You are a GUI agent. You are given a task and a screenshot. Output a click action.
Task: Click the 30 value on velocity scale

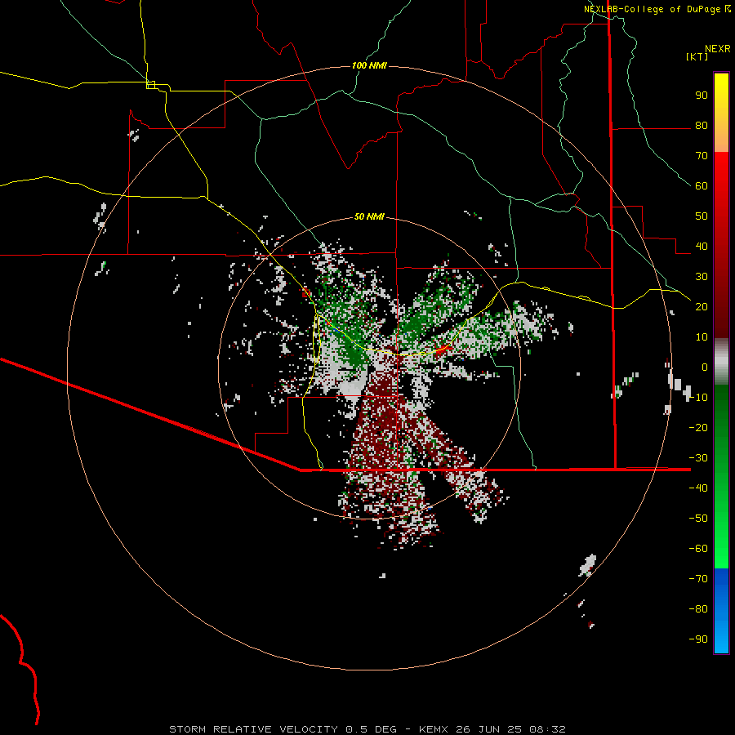pos(702,277)
